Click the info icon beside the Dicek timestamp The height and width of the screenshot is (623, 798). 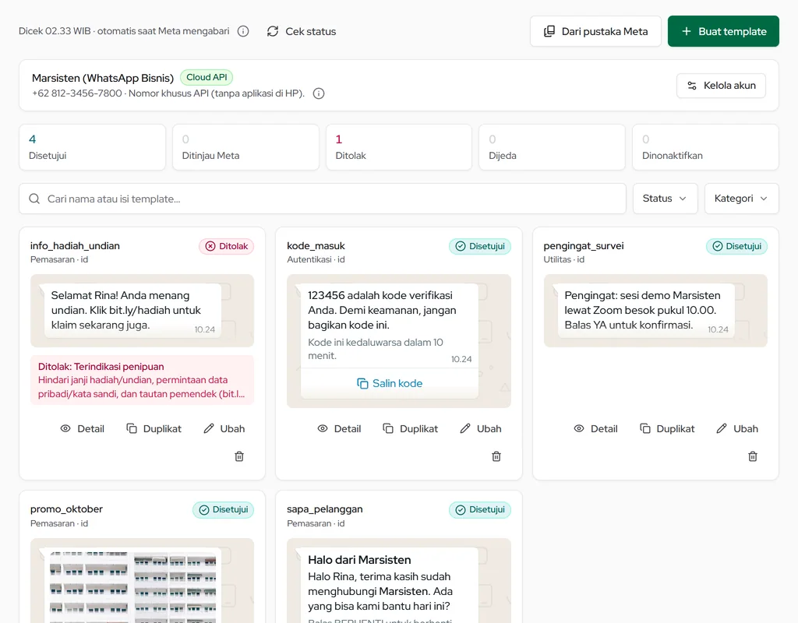243,31
